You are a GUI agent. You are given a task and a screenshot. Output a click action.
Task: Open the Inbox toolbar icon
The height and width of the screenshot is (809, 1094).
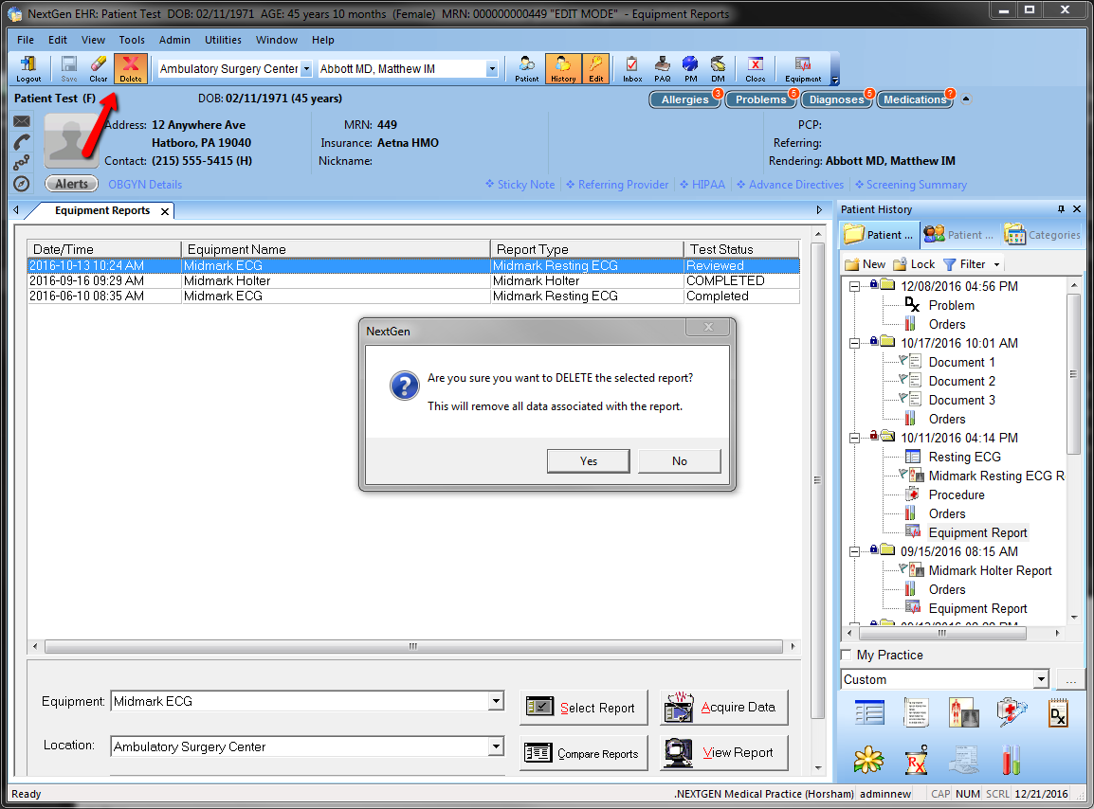coord(632,69)
